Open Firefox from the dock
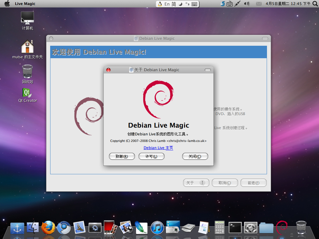 48,227
